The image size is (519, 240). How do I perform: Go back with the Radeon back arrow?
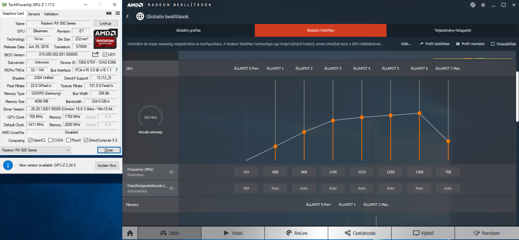pos(127,16)
